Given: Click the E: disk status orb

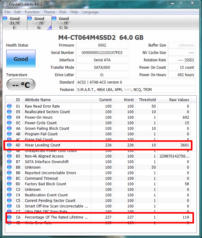Looking at the screenshot, I should click(5, 18).
